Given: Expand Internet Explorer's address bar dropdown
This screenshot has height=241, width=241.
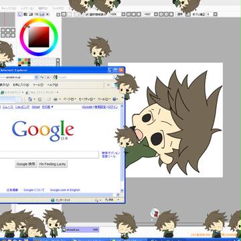Looking at the screenshot, I should [36, 77].
